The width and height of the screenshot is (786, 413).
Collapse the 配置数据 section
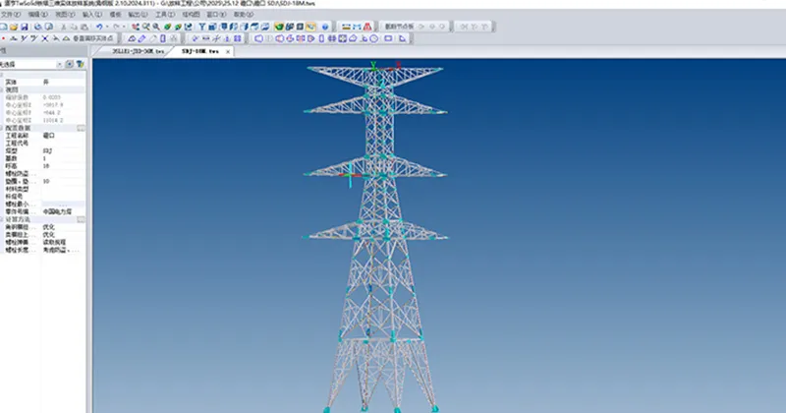pos(2,128)
